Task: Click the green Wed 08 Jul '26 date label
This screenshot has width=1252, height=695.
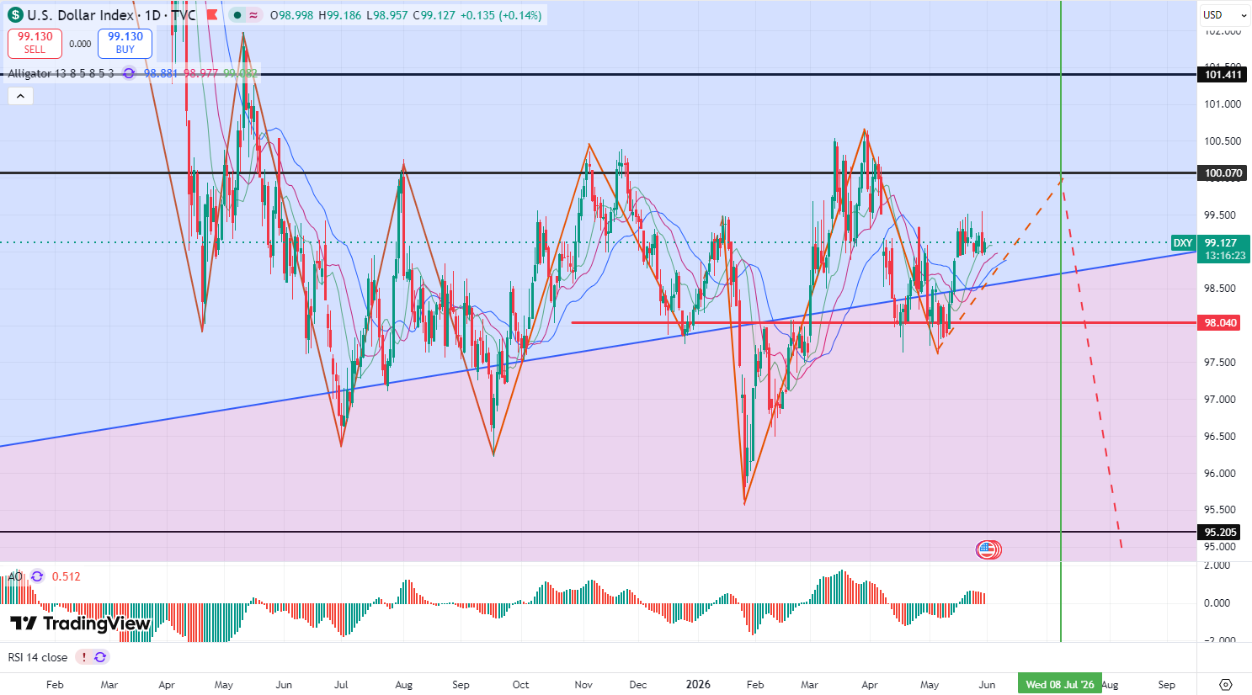Action: pyautogui.click(x=1060, y=684)
